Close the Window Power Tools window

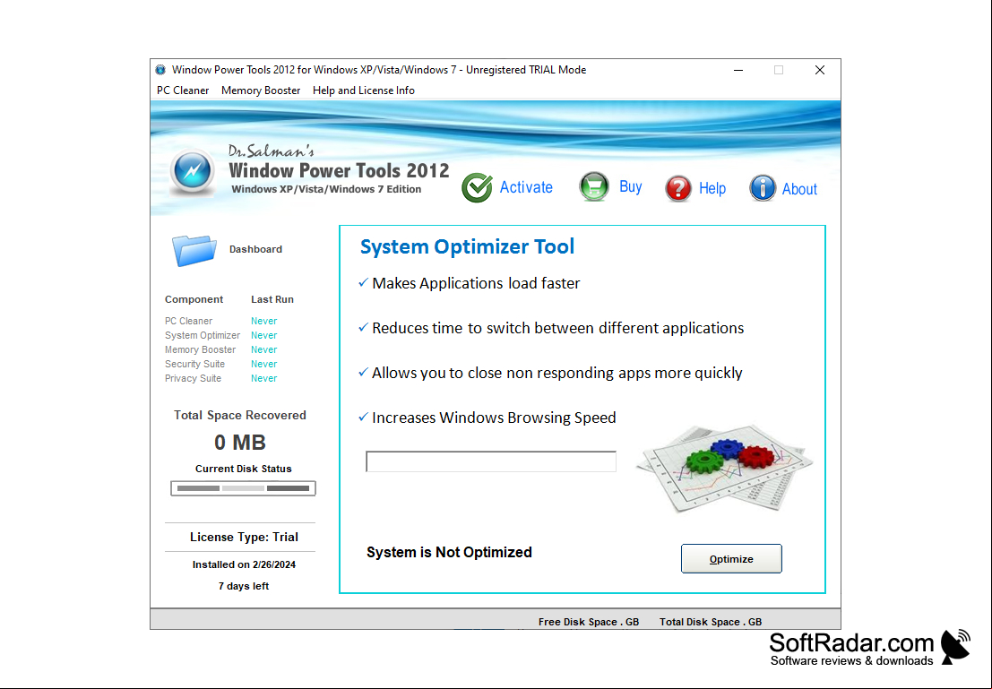(x=819, y=70)
